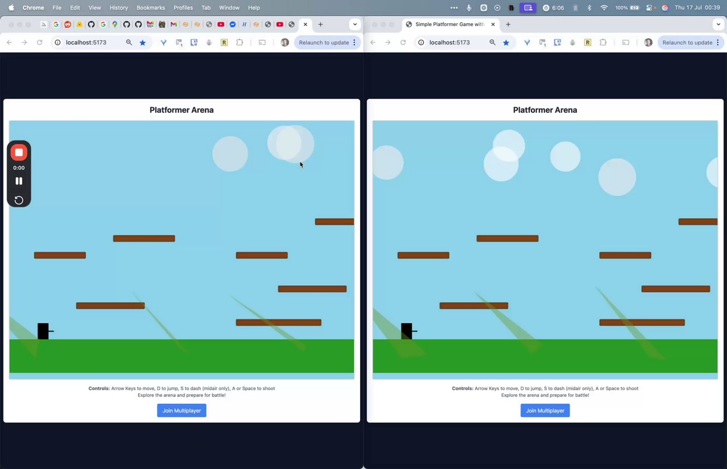Open the bug-shaped extension in the right window
727x469 pixels.
(x=573, y=43)
